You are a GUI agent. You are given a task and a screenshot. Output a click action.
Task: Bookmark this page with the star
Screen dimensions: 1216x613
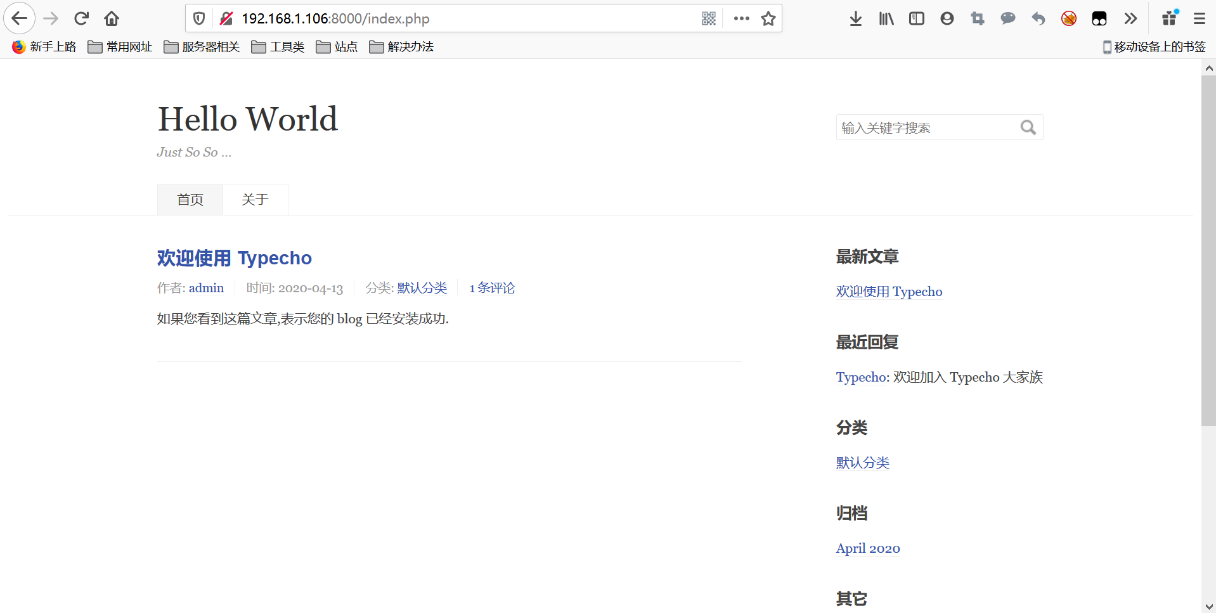[x=768, y=18]
